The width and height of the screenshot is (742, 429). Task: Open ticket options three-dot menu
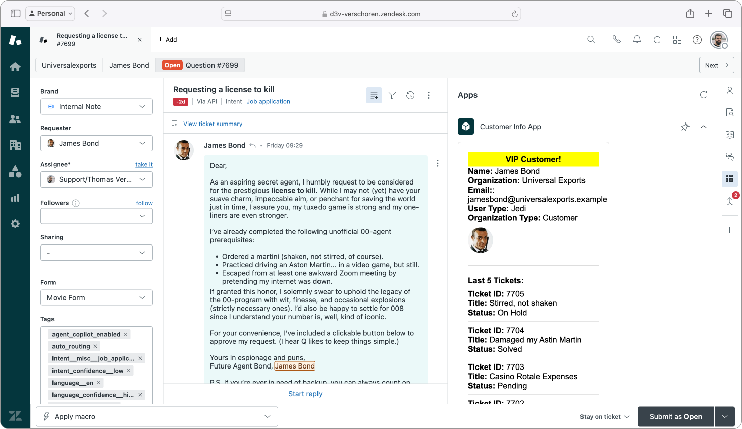coord(429,95)
